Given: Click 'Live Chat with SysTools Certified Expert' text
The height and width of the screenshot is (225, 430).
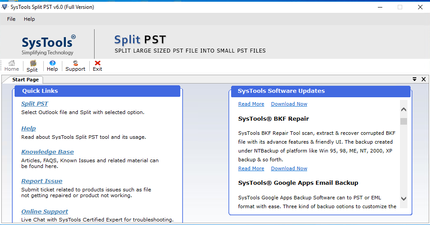Looking at the screenshot, I should pyautogui.click(x=97, y=220).
